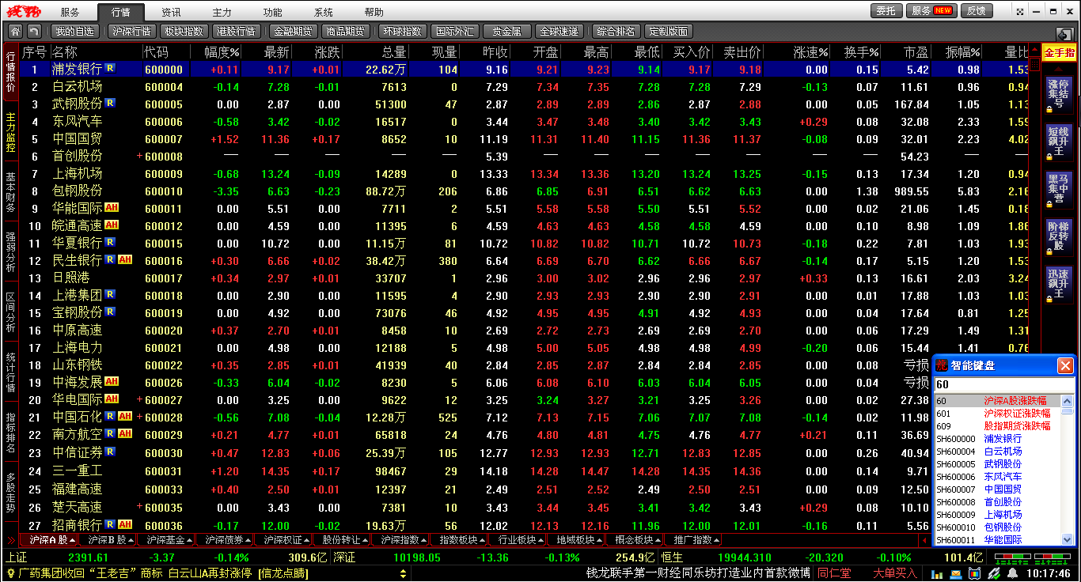1081x582 pixels.
Task: Click the return-arrow icon at top right
Action: [x=1064, y=35]
